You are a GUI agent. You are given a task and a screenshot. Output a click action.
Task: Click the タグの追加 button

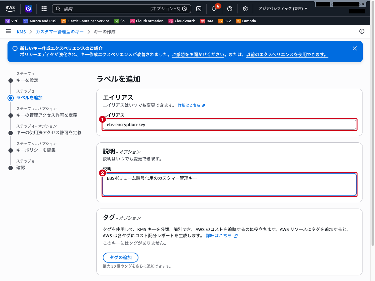pyautogui.click(x=121, y=258)
